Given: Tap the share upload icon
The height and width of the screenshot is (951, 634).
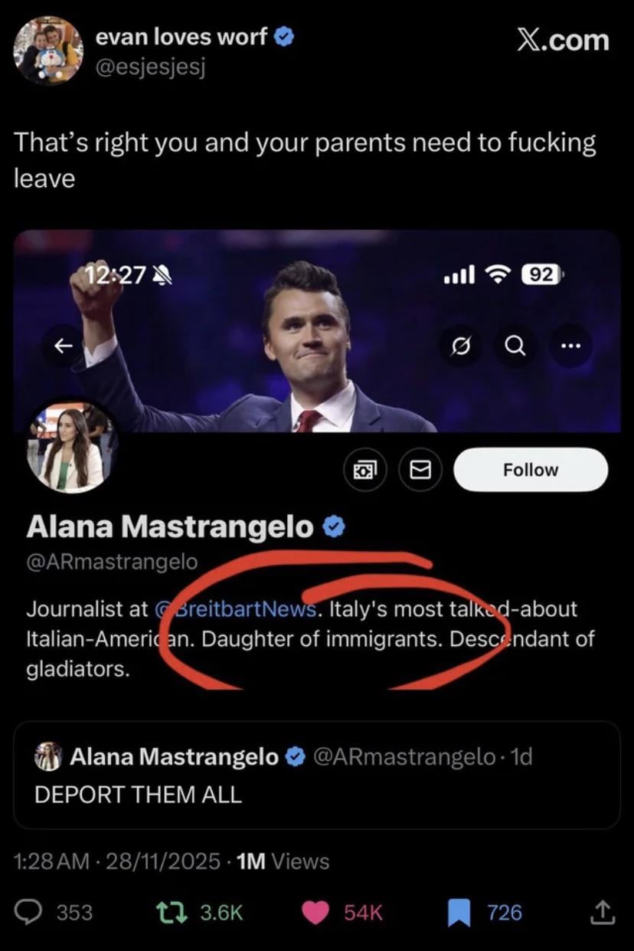Looking at the screenshot, I should click(x=602, y=912).
